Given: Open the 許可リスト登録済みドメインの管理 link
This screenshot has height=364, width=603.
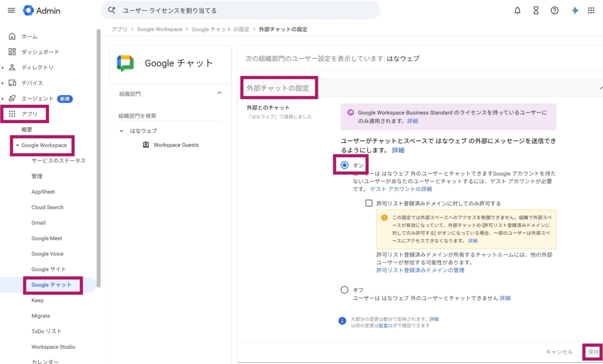Looking at the screenshot, I should click(421, 270).
